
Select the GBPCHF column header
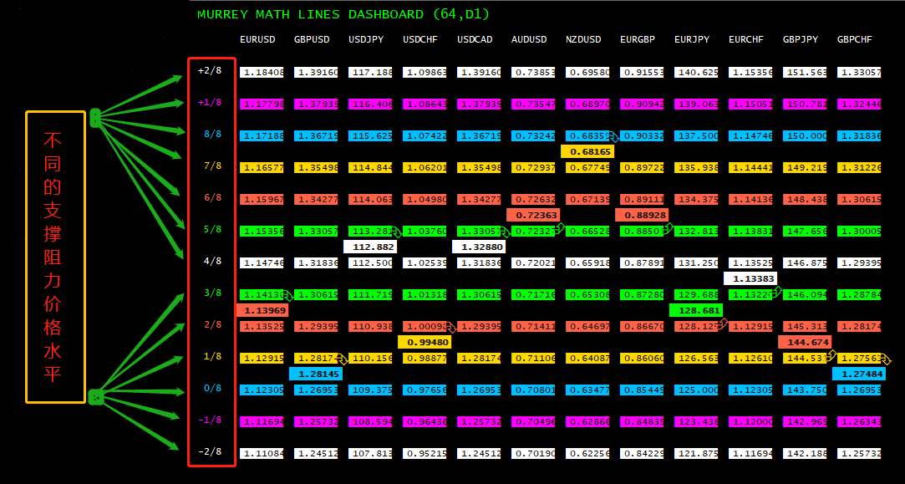(x=854, y=39)
